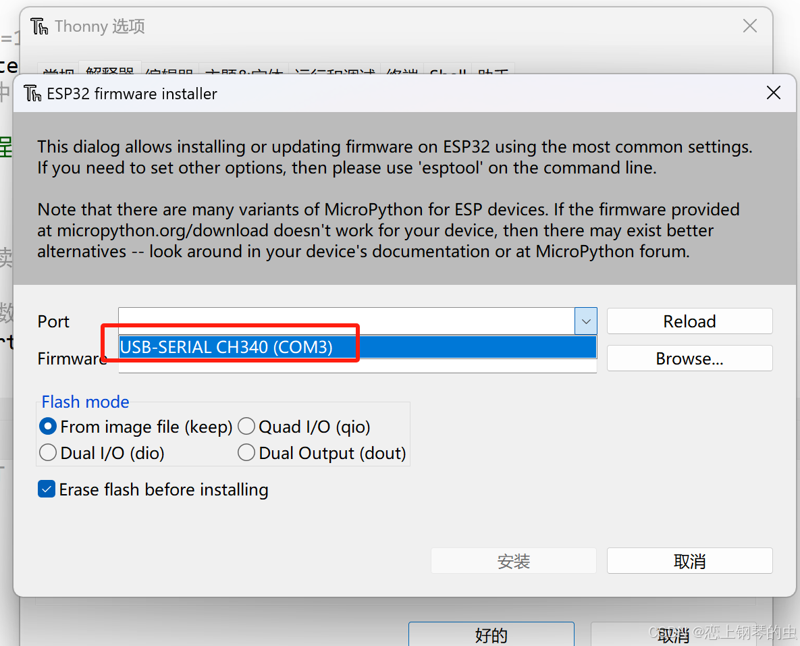800x646 pixels.
Task: Click Thonny icon in Thonny 选项 title bar
Action: coord(39,26)
